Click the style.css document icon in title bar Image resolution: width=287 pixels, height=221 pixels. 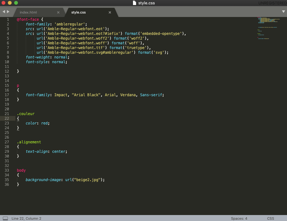point(135,3)
